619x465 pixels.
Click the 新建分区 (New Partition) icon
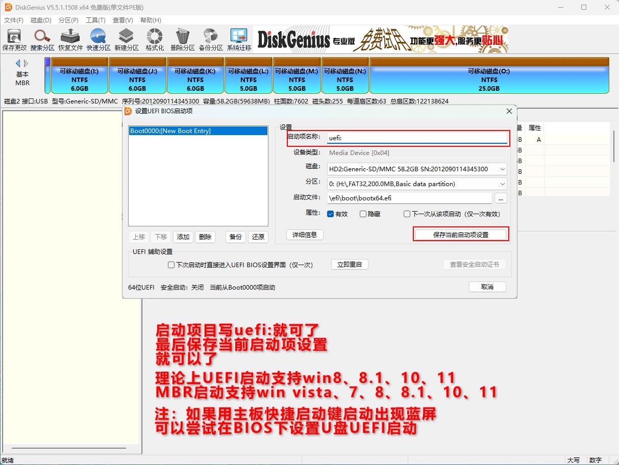(127, 39)
